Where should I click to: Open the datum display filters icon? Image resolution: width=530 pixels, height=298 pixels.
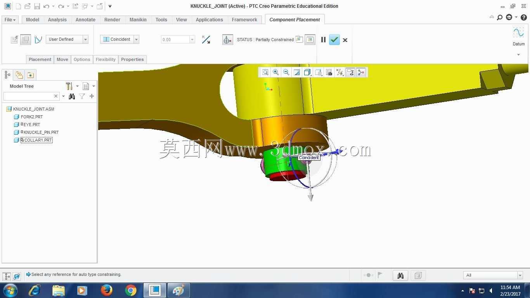340,72
